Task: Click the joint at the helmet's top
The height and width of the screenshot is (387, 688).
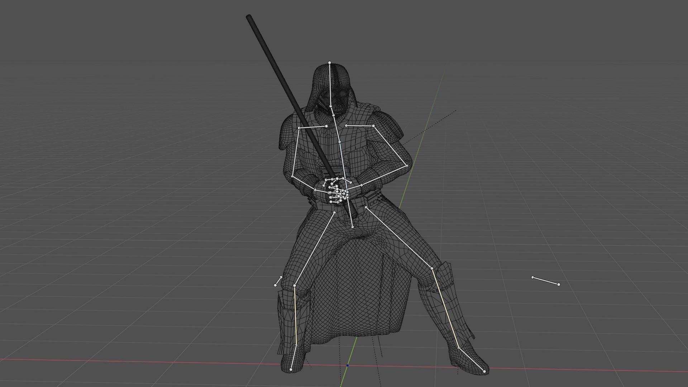Action: pyautogui.click(x=330, y=63)
